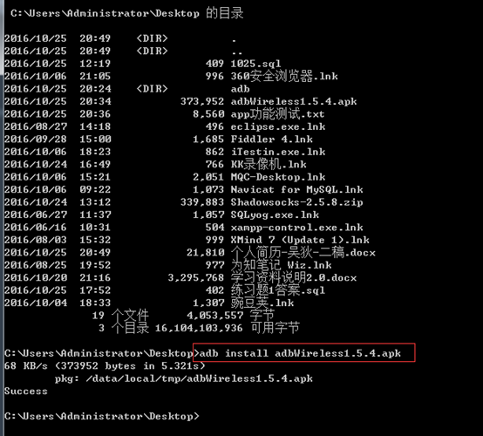Click the iTestin.exe.lnk line
This screenshot has height=436, width=483.
point(278,152)
